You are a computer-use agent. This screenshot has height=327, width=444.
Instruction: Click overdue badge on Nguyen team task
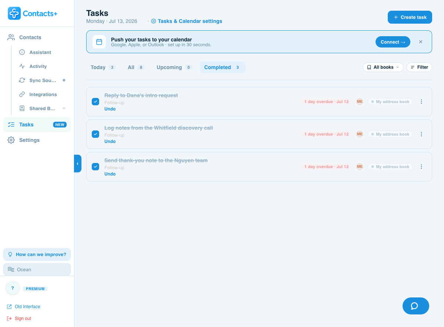click(x=326, y=167)
